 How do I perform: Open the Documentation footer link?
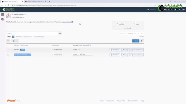pyautogui.click(x=133, y=101)
